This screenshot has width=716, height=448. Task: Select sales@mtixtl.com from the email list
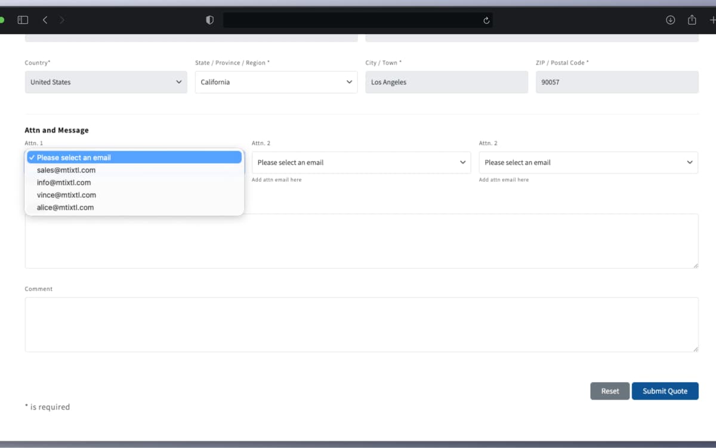tap(66, 170)
